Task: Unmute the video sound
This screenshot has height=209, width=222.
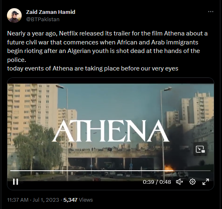Action: (179, 182)
